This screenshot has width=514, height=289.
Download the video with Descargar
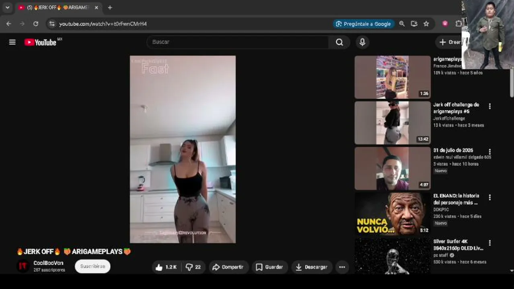[x=312, y=267]
